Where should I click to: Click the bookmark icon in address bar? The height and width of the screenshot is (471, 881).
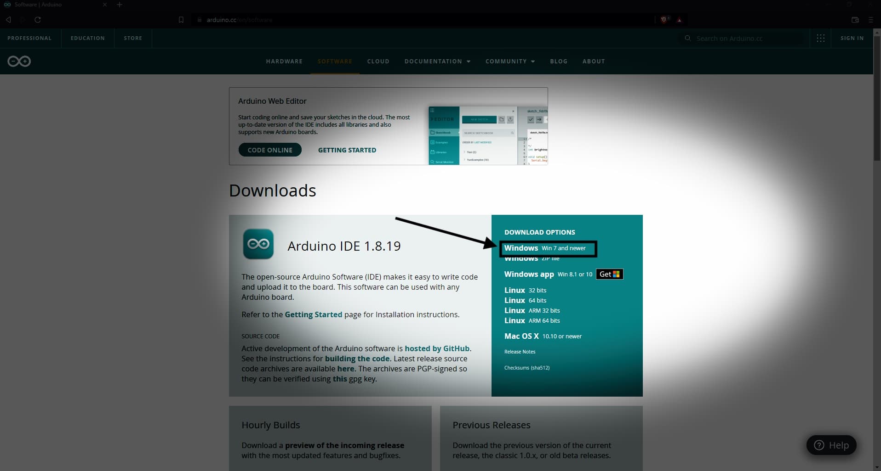click(x=181, y=20)
